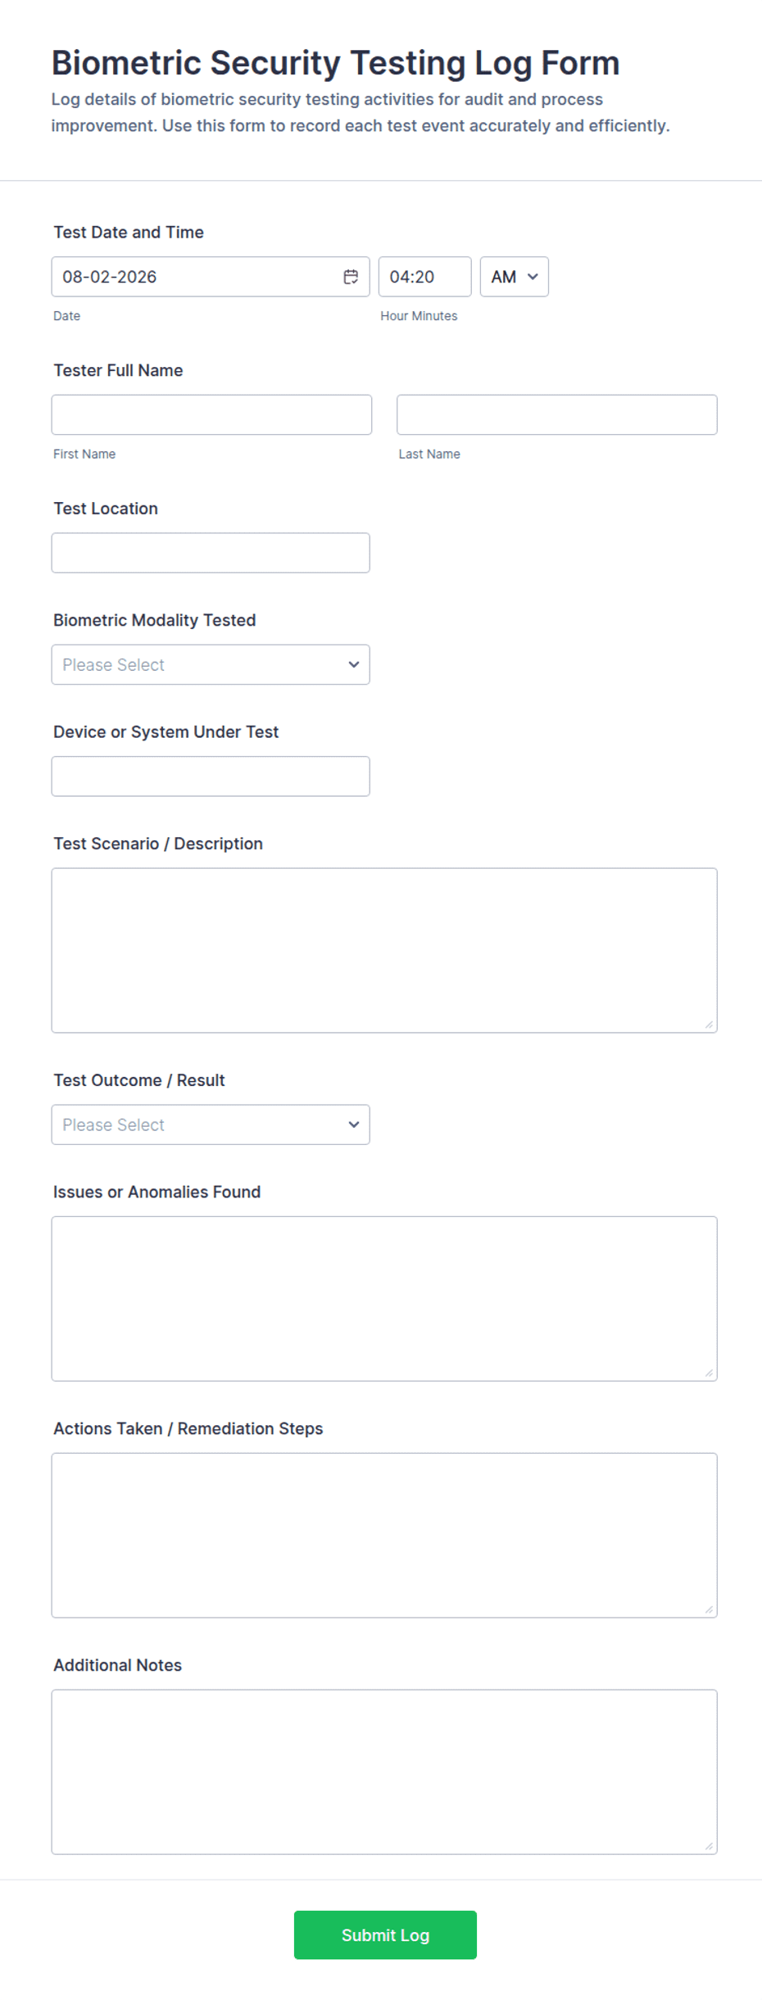Click chevron arrow in Test Outcome select
The height and width of the screenshot is (2000, 762).
pyautogui.click(x=353, y=1125)
